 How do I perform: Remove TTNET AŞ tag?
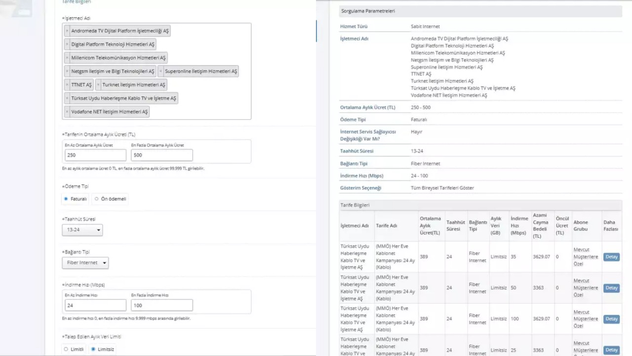(x=67, y=85)
